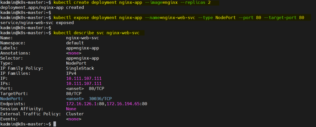Viewport: 316px width, 127px height.
Task: Click the '--name=nginx-web-svc' flag text
Action: tap(170, 18)
